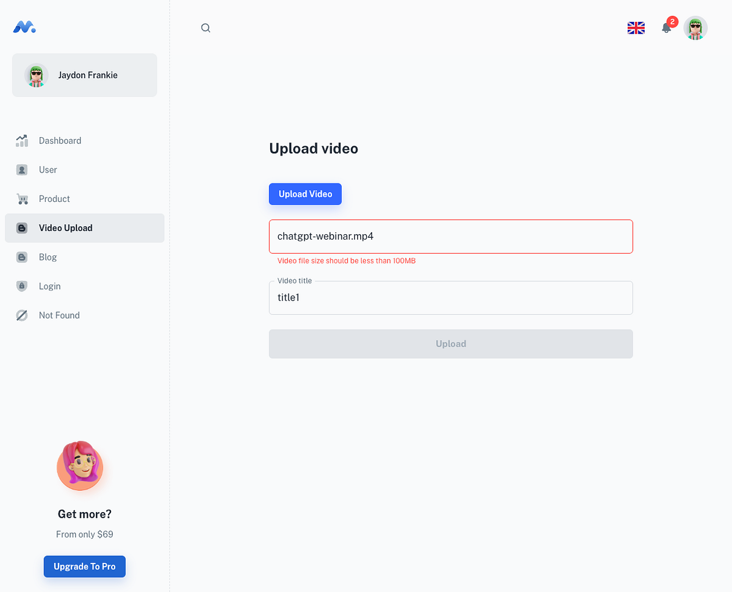Open the UK flag language selector
Image resolution: width=732 pixels, height=592 pixels.
pos(636,27)
